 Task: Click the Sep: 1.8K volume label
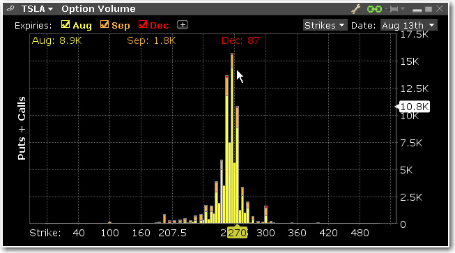151,40
